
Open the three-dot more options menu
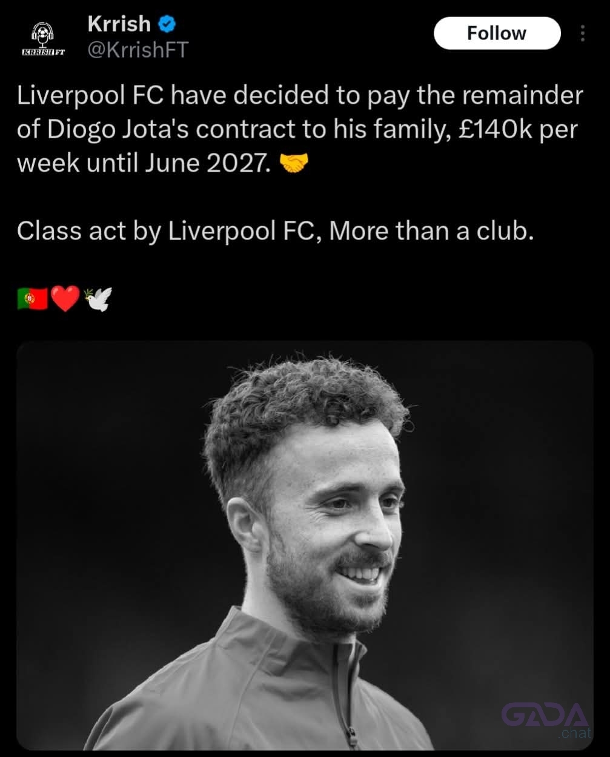tap(582, 33)
